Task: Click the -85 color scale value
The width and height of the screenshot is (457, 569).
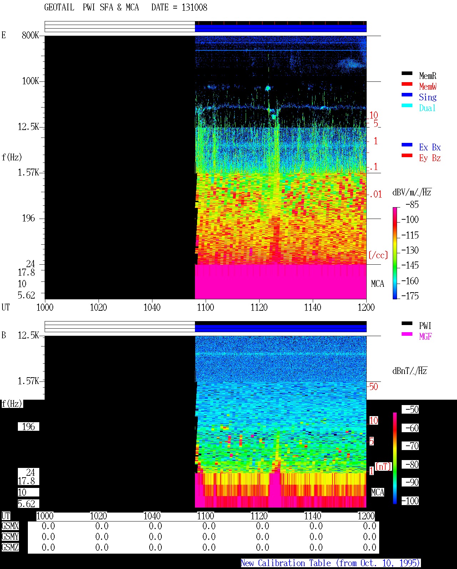Action: pos(412,205)
